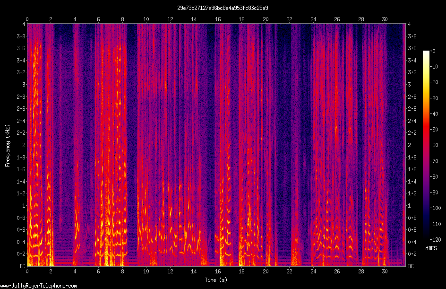
Task: Select the '-10' color scale label
Action: click(x=434, y=67)
